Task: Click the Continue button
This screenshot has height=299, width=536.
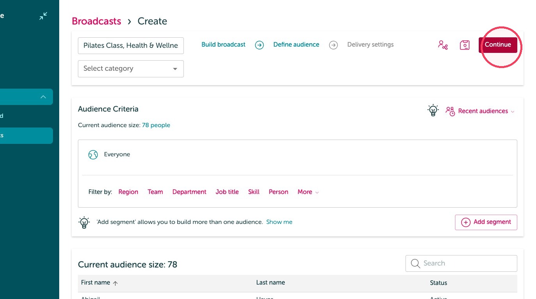Action: 498,45
